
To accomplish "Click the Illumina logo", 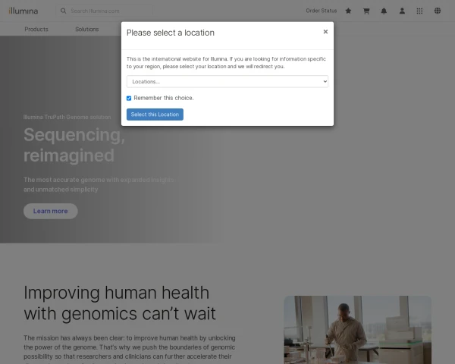I will point(24,11).
